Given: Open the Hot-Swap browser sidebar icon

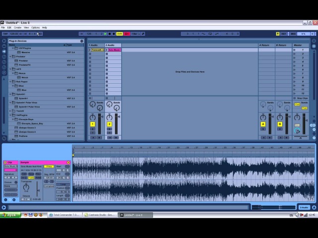Looking at the screenshot, I should point(4,72).
